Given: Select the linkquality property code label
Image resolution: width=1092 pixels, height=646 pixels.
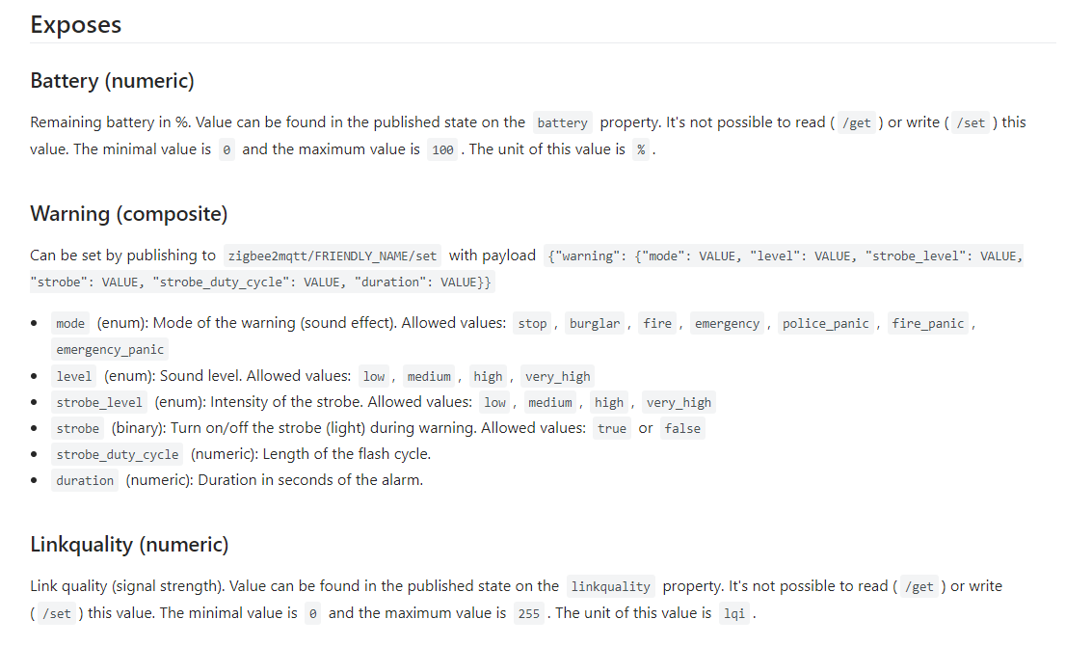Looking at the screenshot, I should pyautogui.click(x=610, y=587).
